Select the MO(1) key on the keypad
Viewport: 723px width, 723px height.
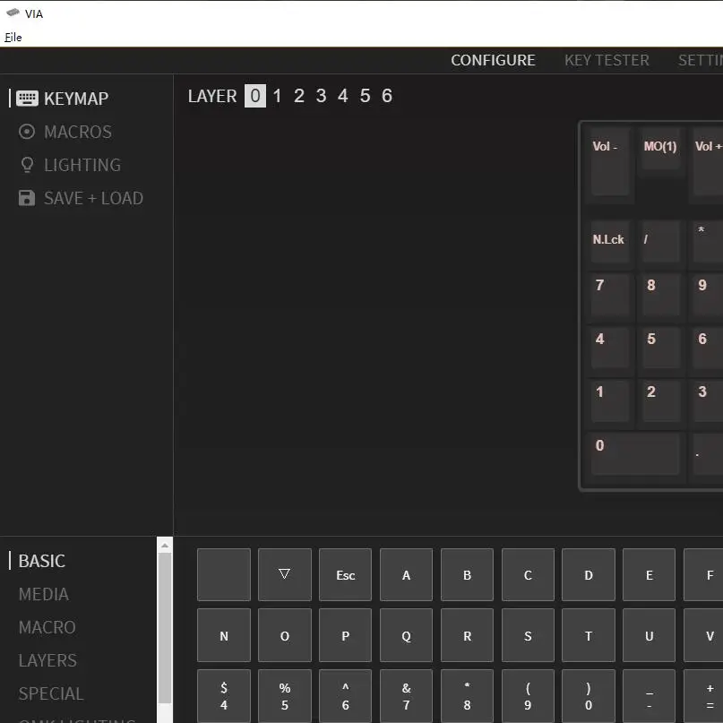(660, 153)
